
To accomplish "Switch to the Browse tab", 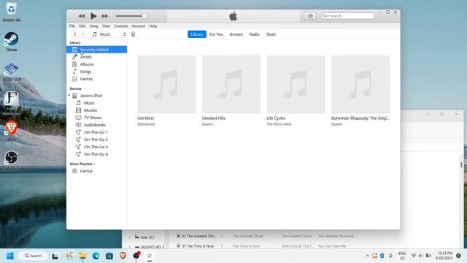I will (236, 34).
